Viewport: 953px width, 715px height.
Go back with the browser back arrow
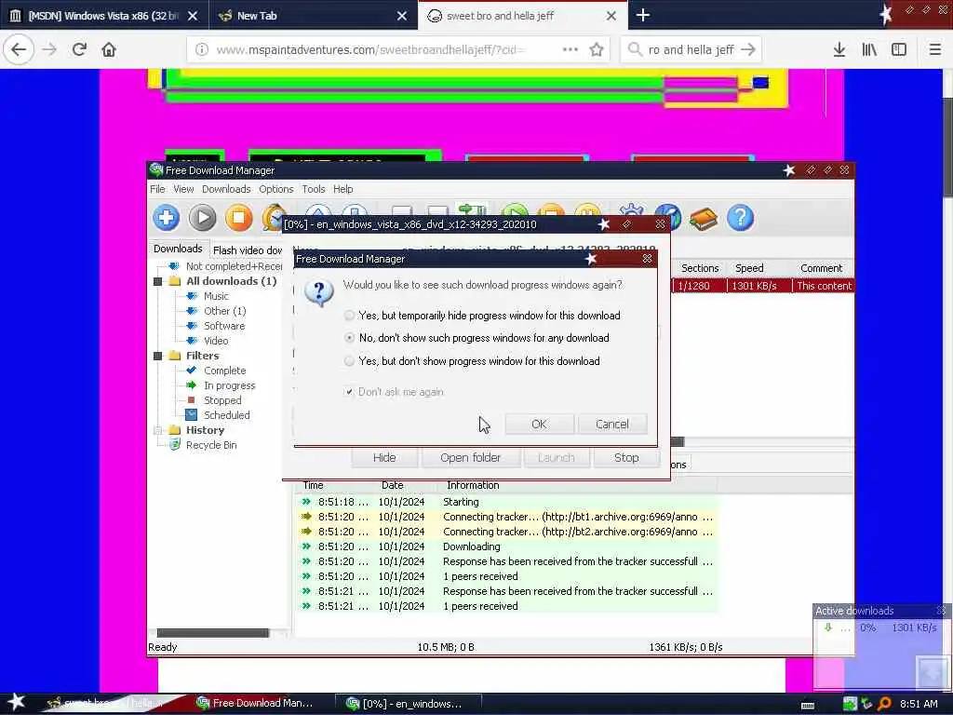click(x=19, y=49)
